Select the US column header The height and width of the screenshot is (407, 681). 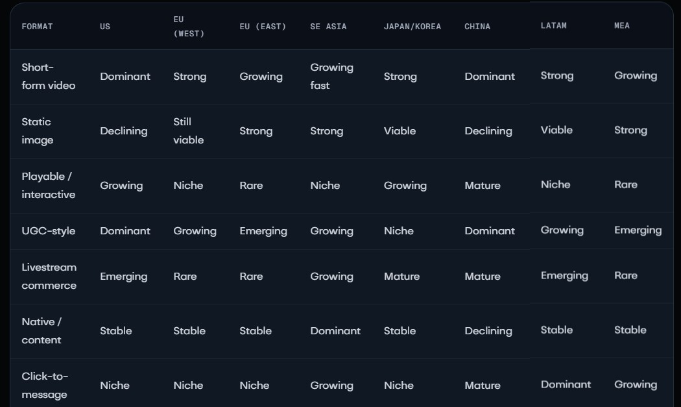coord(105,27)
